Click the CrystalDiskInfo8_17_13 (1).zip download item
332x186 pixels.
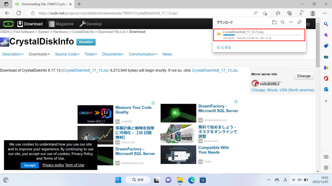click(x=259, y=35)
